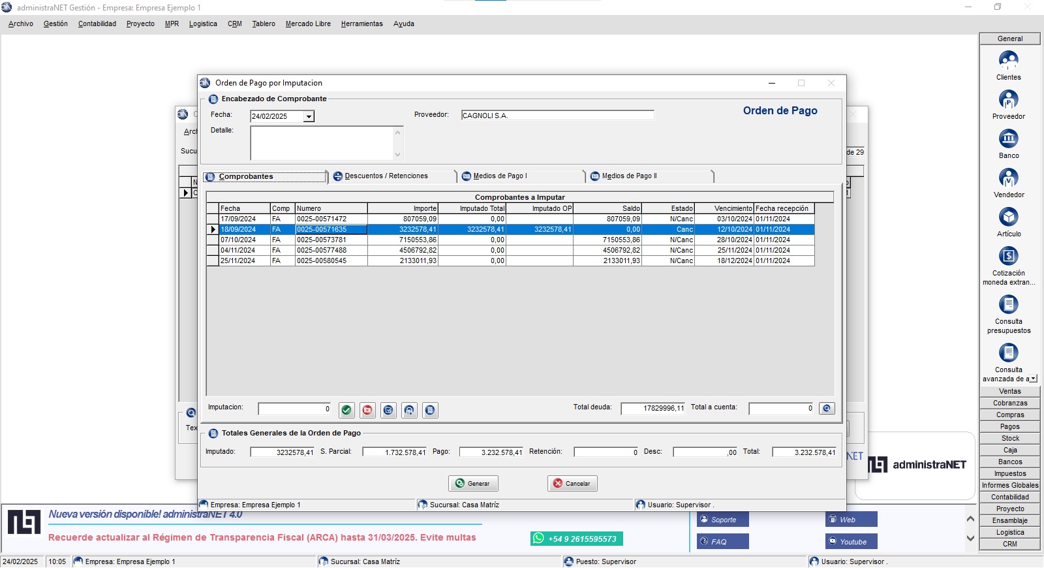Open Consulta avanzada icon in sidebar

(x=1009, y=362)
